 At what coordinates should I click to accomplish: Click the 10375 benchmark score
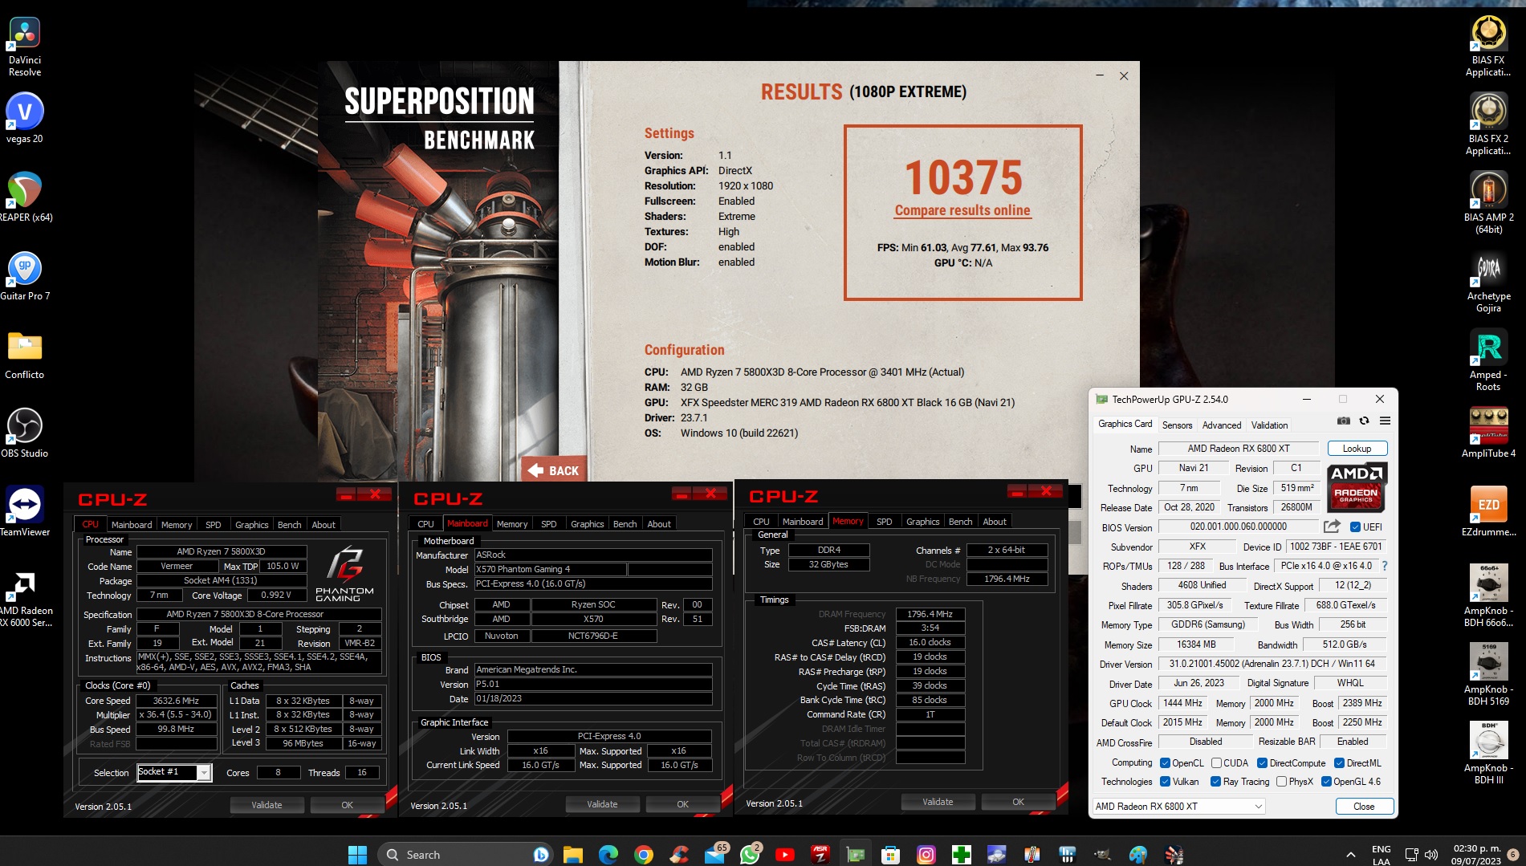pyautogui.click(x=962, y=177)
